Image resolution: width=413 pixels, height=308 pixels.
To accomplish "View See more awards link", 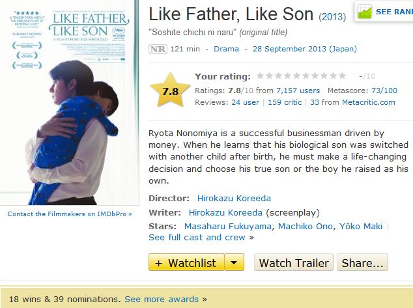I will (x=162, y=299).
